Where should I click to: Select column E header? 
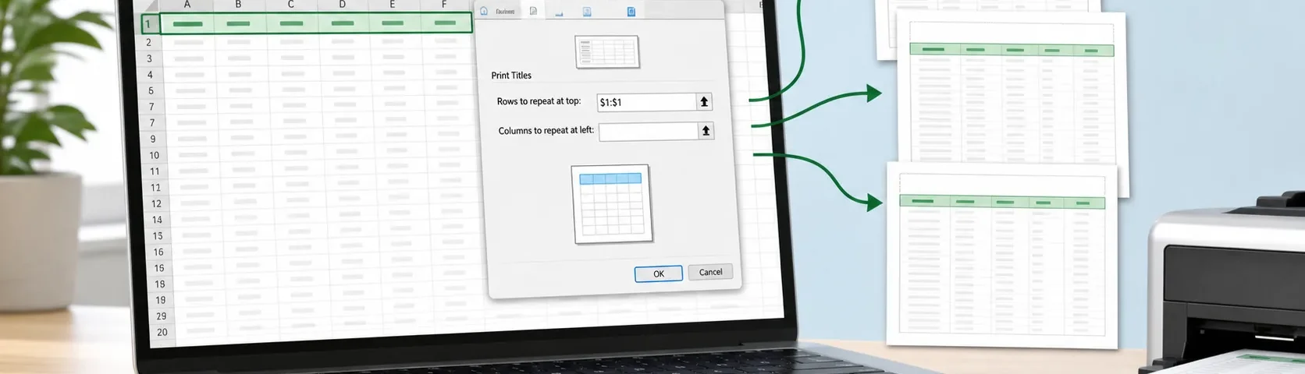[x=393, y=5]
